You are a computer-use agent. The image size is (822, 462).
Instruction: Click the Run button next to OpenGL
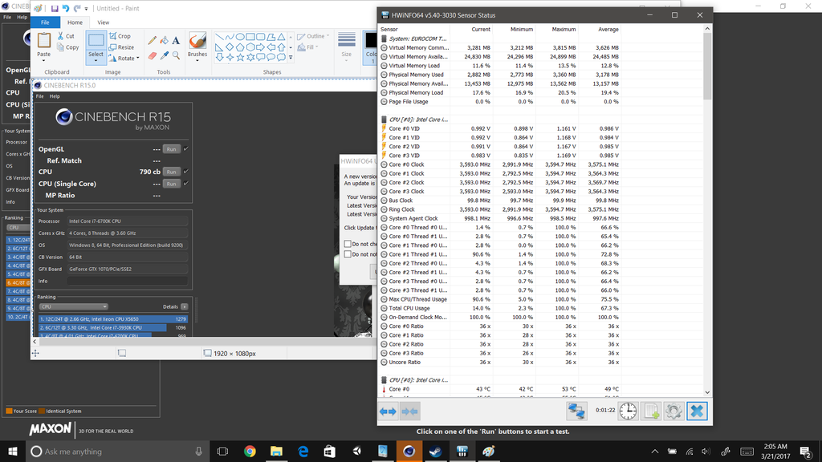click(x=172, y=149)
